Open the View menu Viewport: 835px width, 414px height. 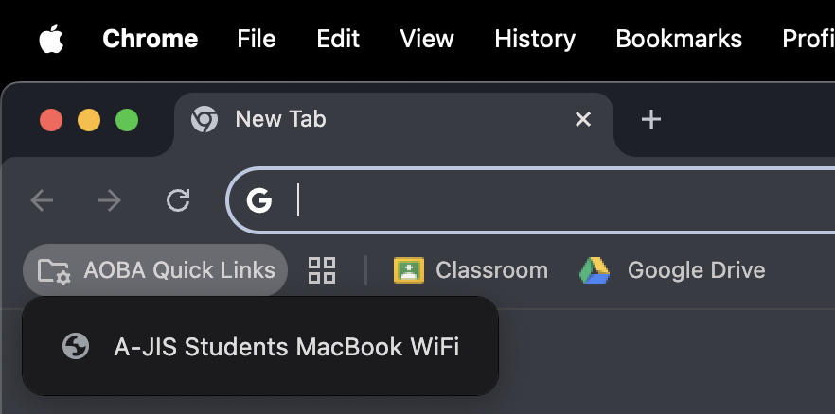(427, 39)
